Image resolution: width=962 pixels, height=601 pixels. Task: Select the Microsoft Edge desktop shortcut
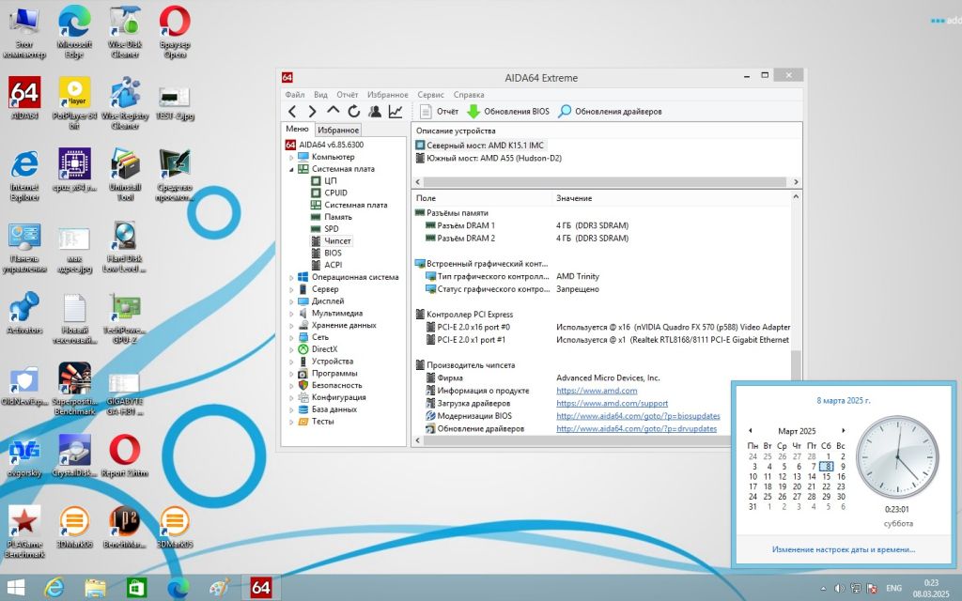click(74, 32)
